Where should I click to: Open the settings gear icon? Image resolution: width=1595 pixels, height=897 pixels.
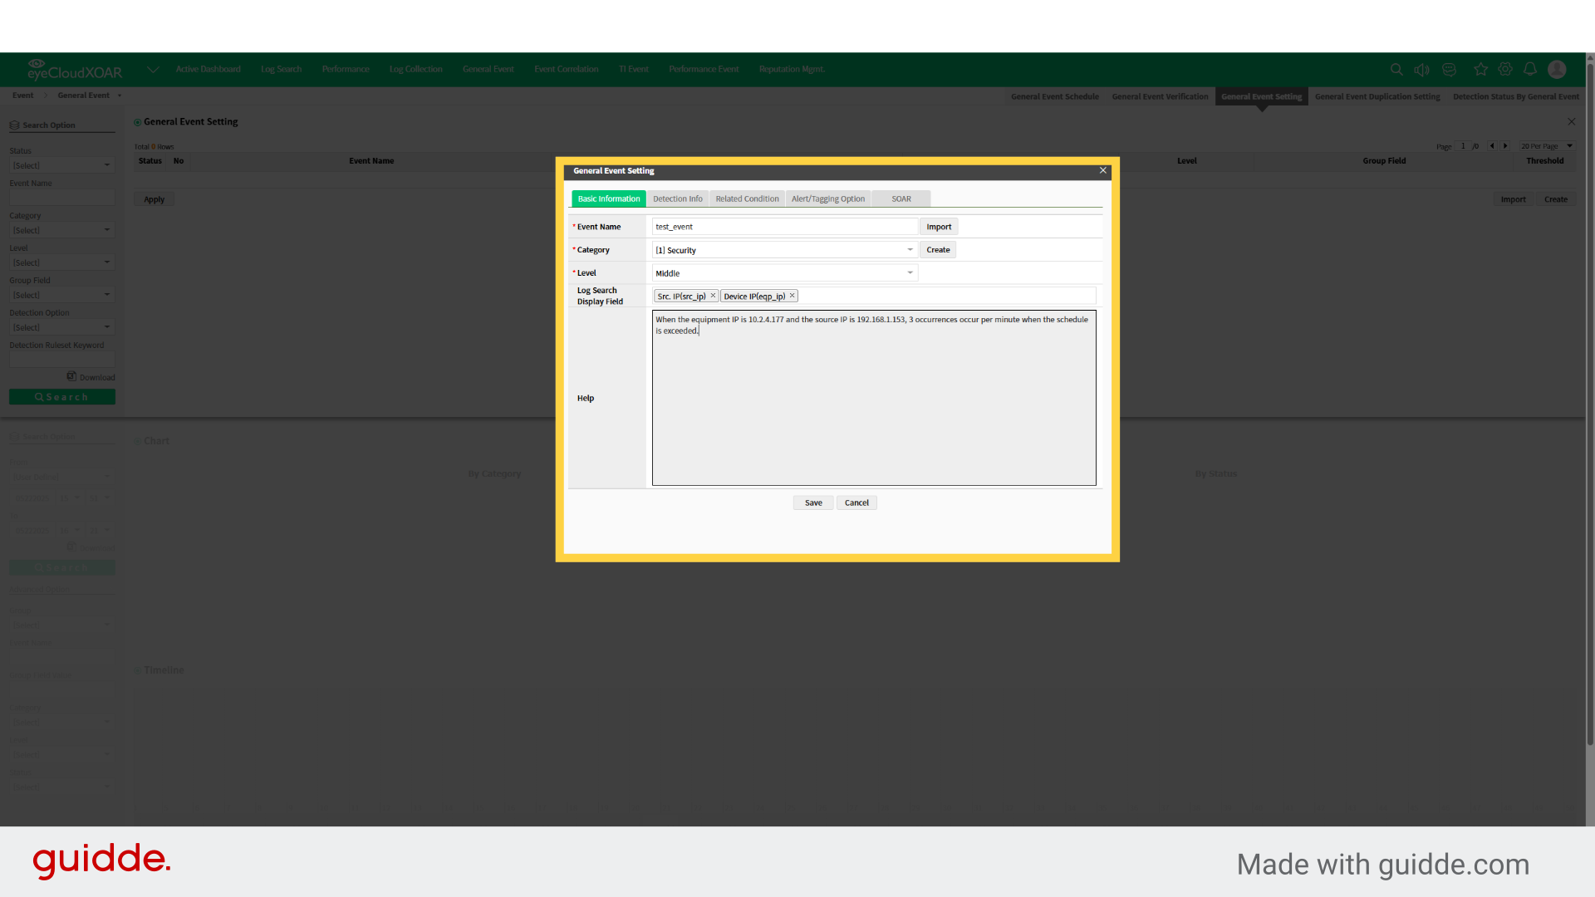1505,70
